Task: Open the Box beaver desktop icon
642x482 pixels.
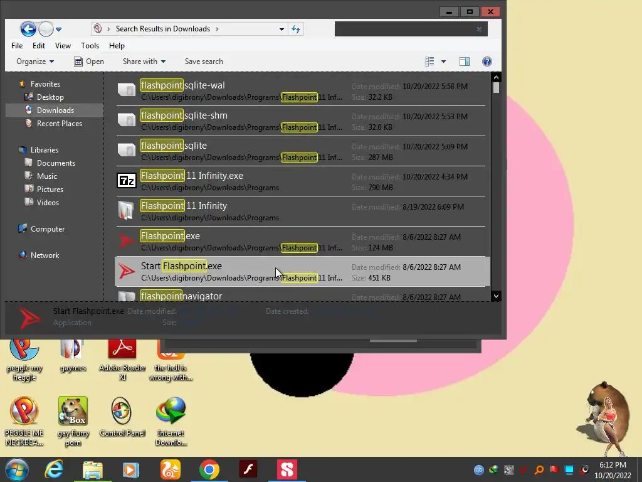Action: pyautogui.click(x=73, y=421)
